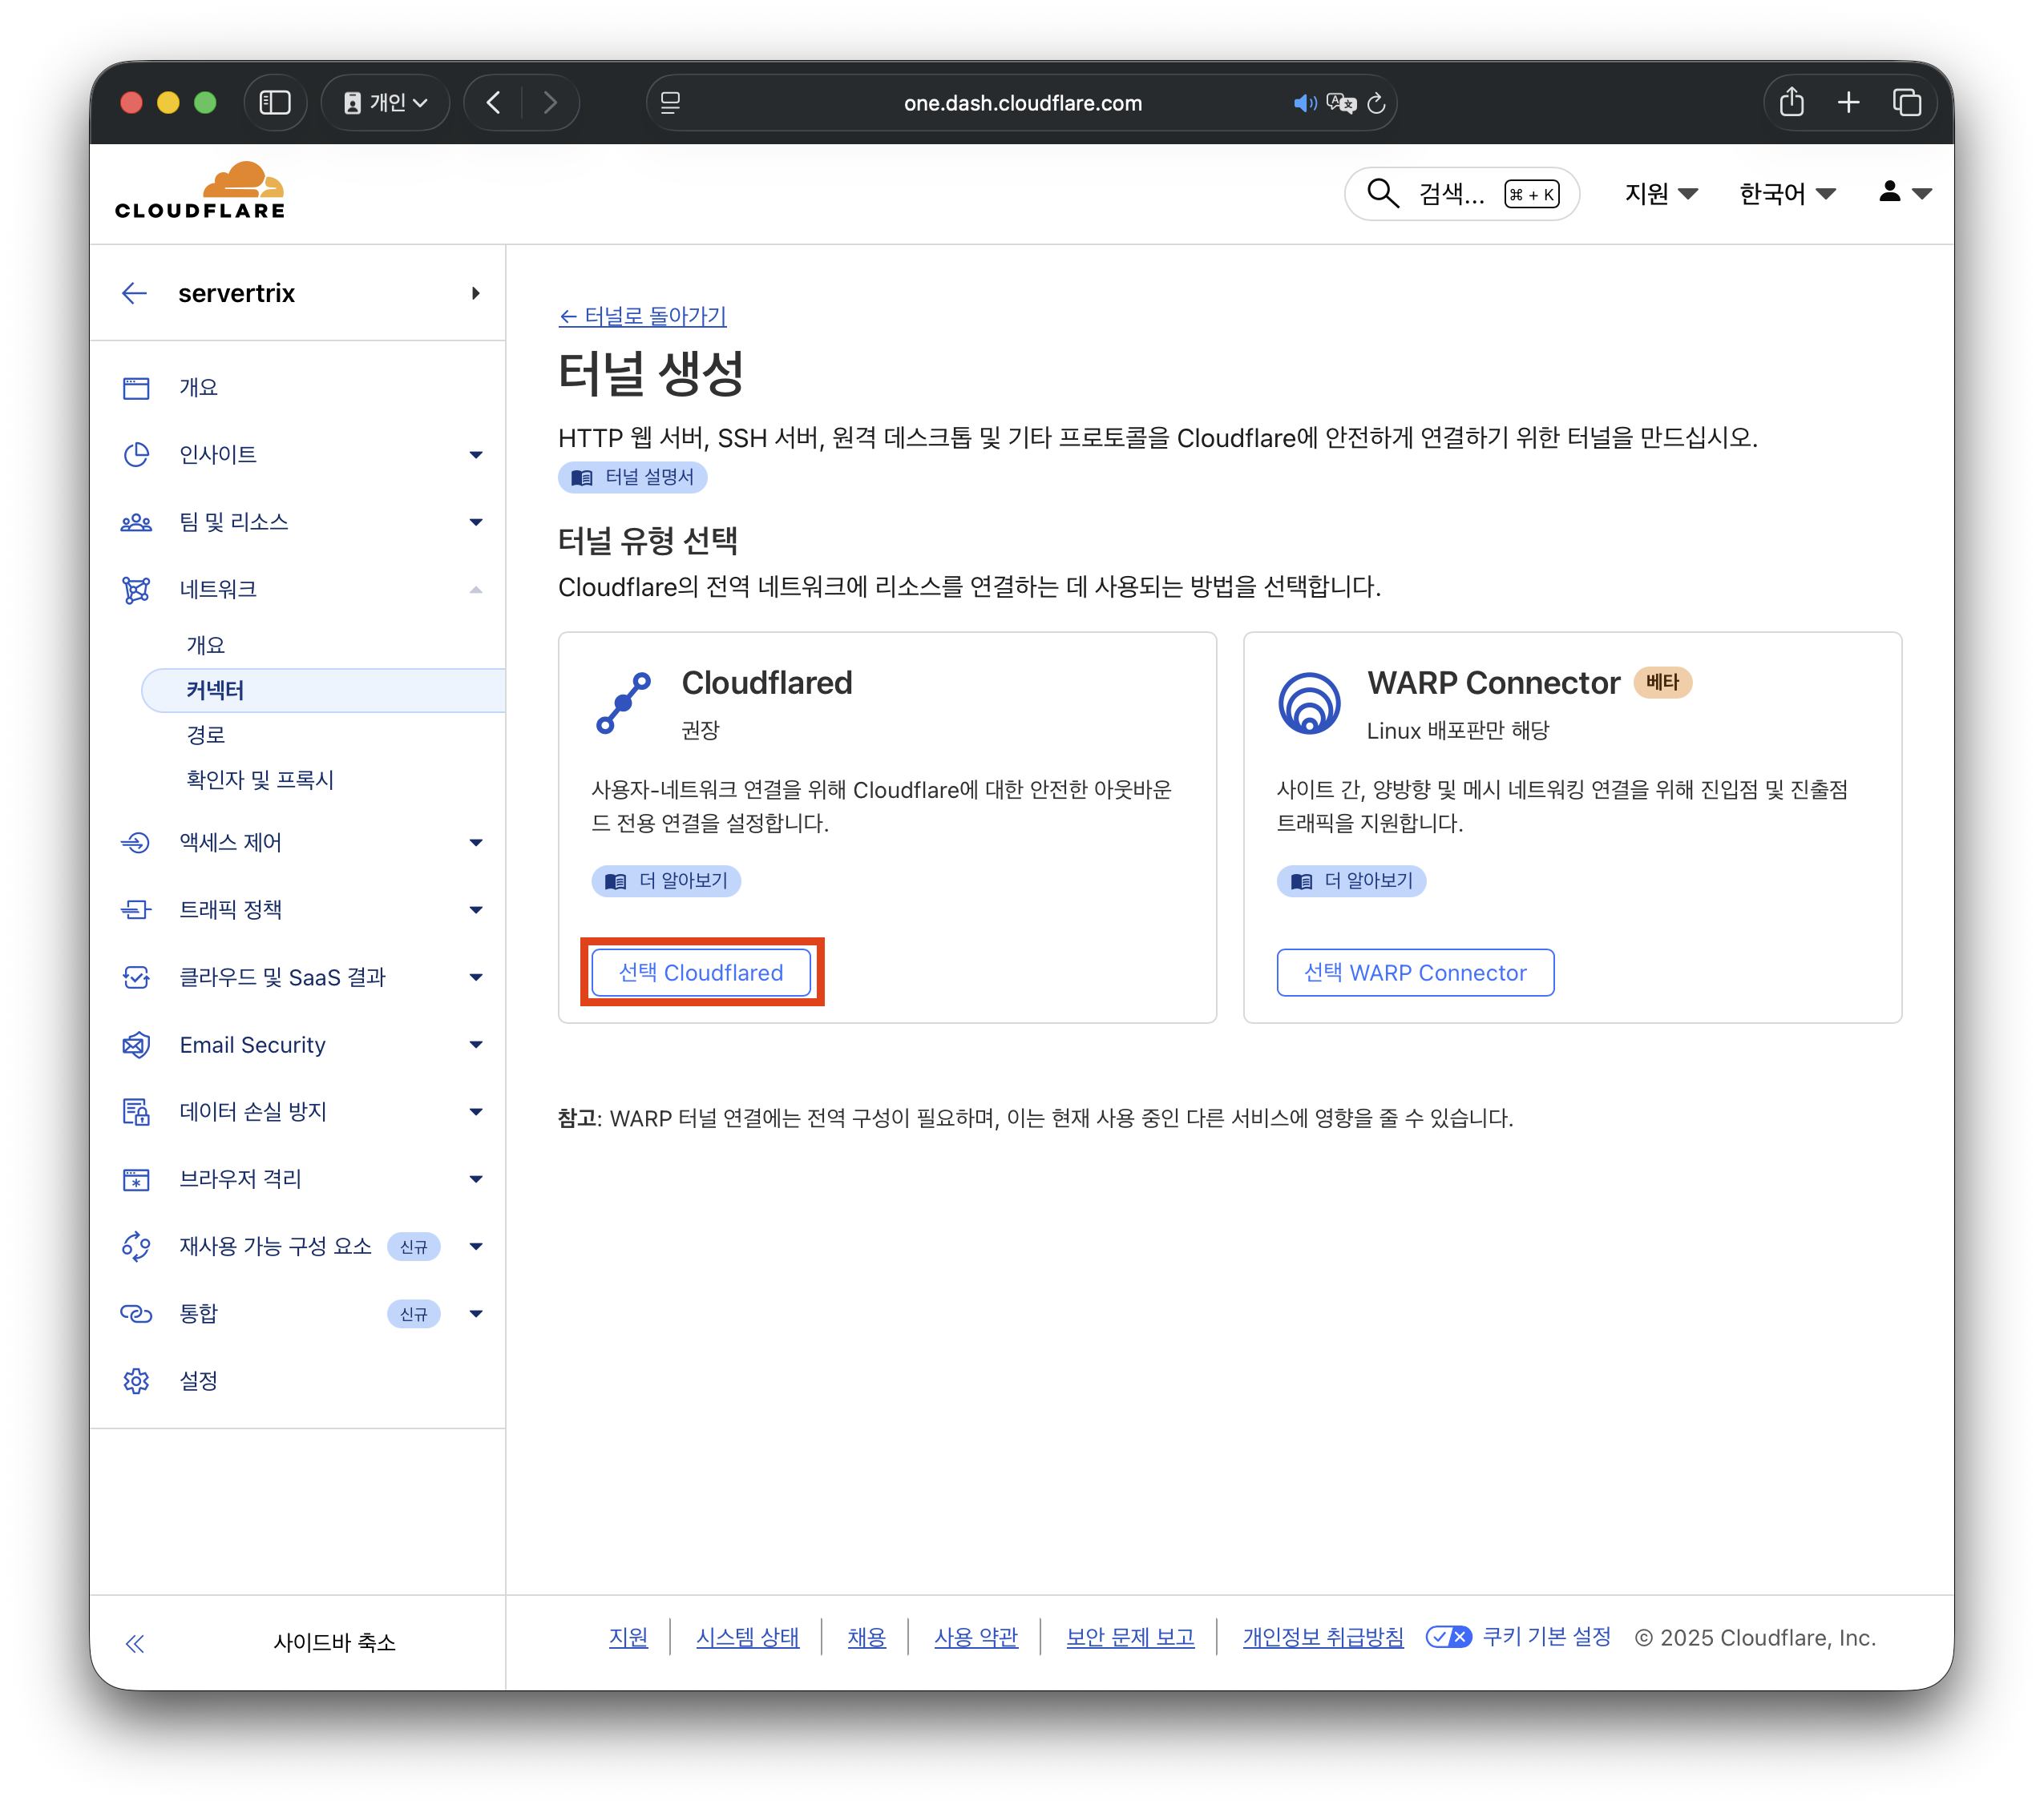The height and width of the screenshot is (1809, 2044).
Task: Click the translate icon in address bar
Action: click(x=1340, y=104)
